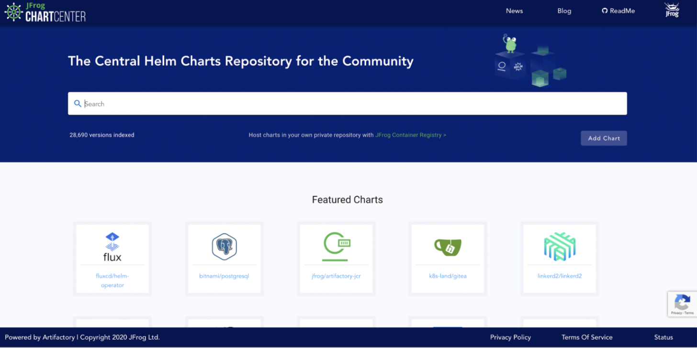Click the Artifactory JCR logo
697x348 pixels.
336,247
